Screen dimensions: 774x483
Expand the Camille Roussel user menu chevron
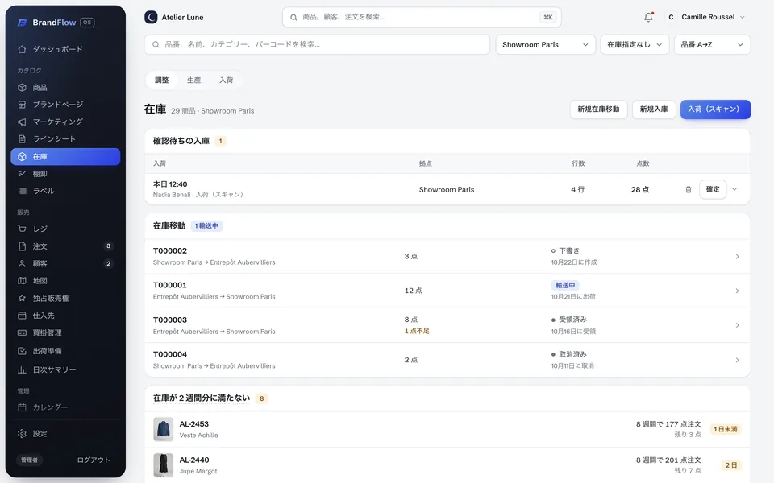742,17
